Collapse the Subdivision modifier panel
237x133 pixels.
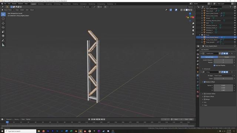point(201,54)
